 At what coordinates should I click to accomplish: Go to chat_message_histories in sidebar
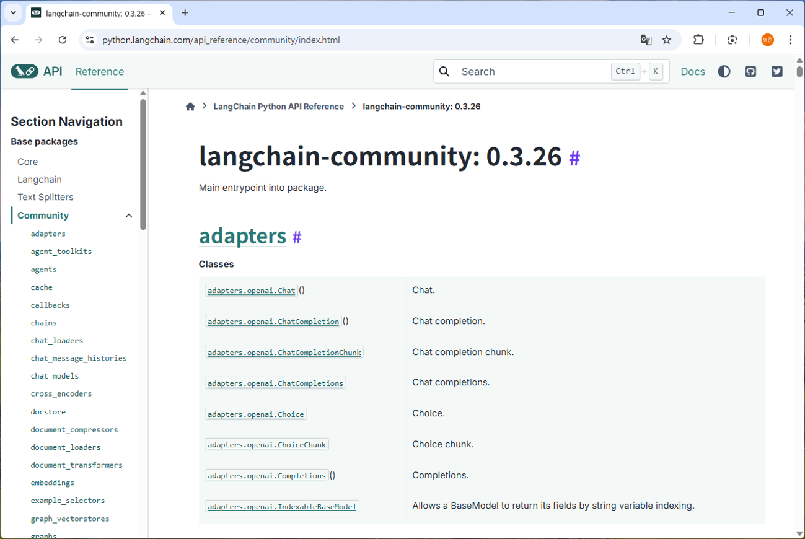click(79, 358)
